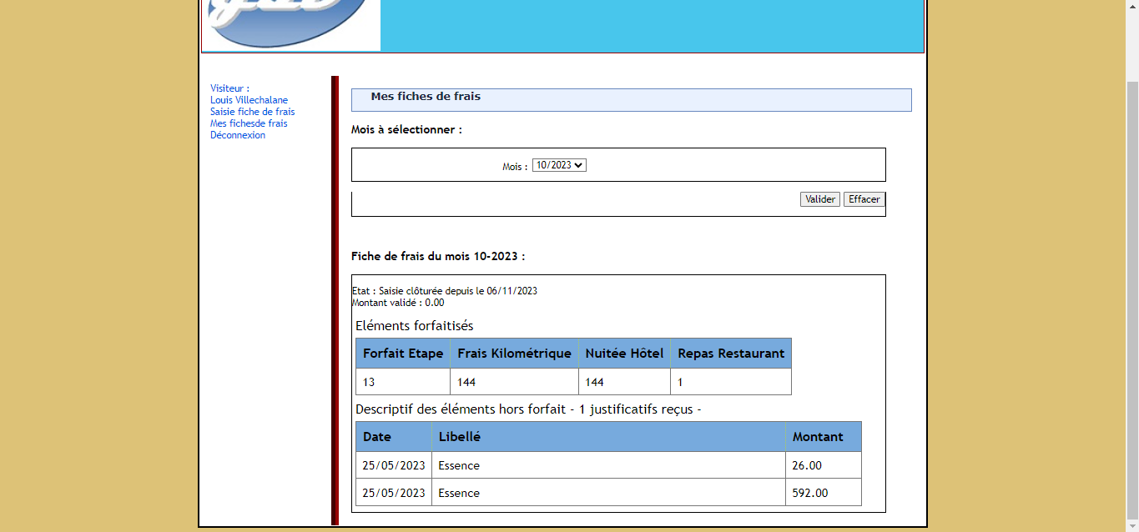Click visitor name Louis Villechalane in sidebar
The image size is (1139, 532).
point(249,100)
